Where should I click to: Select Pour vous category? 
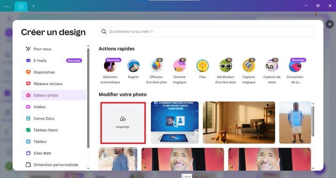(x=54, y=49)
